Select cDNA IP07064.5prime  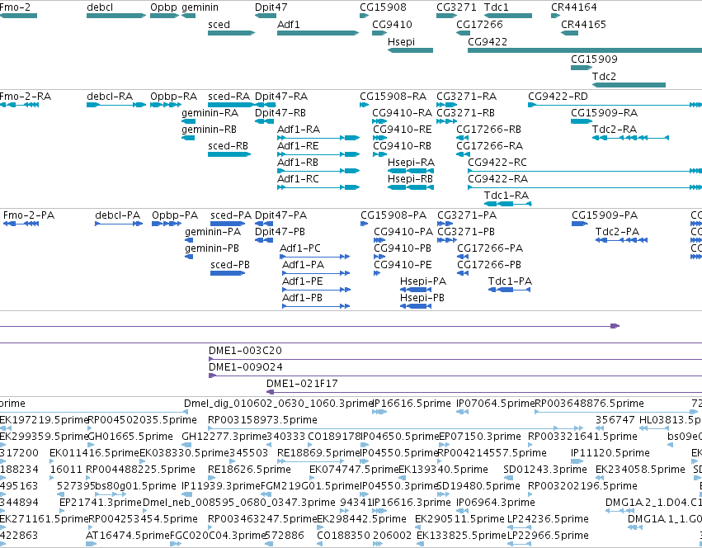[x=496, y=404]
